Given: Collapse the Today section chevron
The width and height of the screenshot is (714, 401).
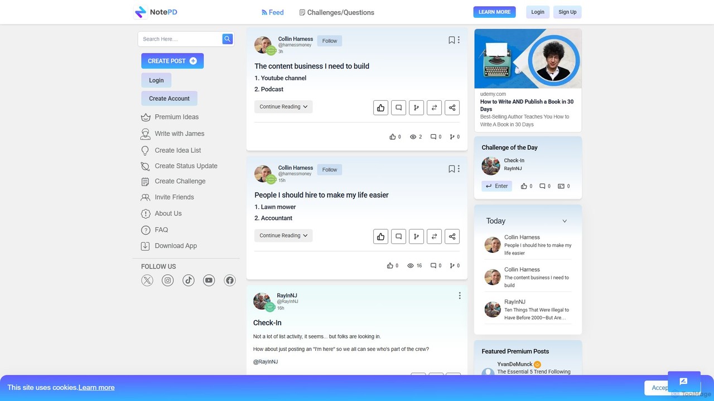Looking at the screenshot, I should pos(565,221).
